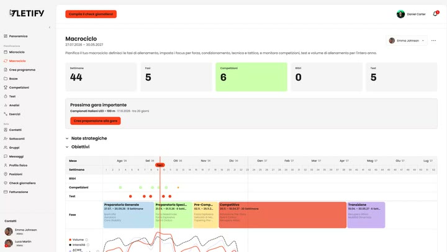Click the Test 5 stat card
The image size is (447, 252).
click(x=402, y=77)
